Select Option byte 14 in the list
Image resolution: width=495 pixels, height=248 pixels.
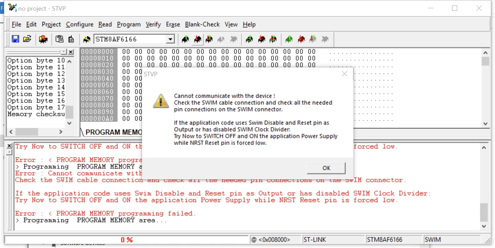pyautogui.click(x=36, y=87)
